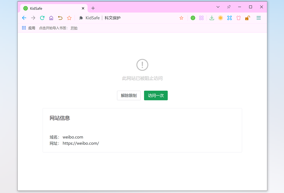Click the 点击开始导入书签 hint text
Viewport: 284px width, 193px height.
pos(53,28)
